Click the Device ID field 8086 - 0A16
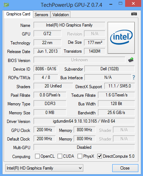The width and height of the screenshot is (143, 176). click(46, 69)
